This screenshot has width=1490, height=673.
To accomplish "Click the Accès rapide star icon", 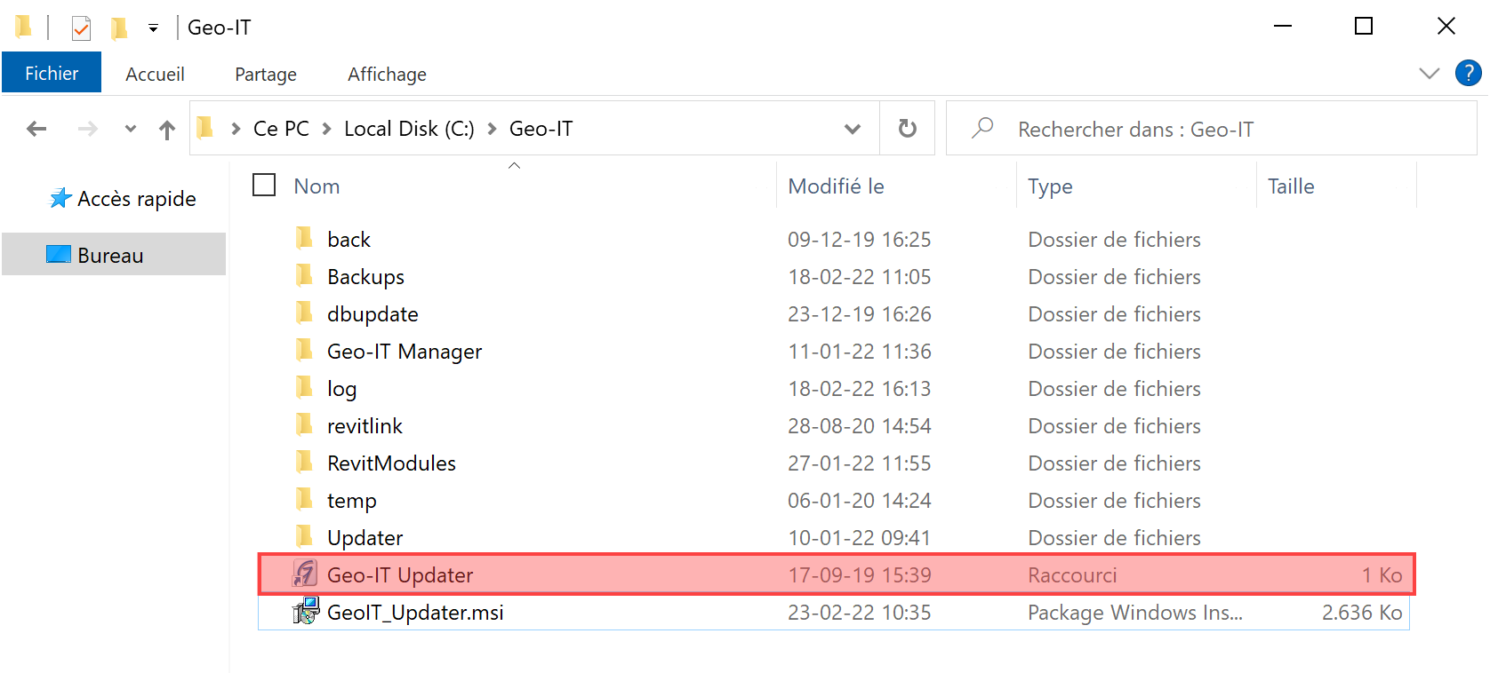I will 60,198.
